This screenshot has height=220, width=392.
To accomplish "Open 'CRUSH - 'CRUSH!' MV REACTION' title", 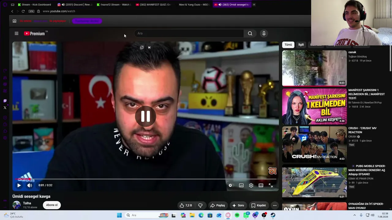I will pos(362,130).
